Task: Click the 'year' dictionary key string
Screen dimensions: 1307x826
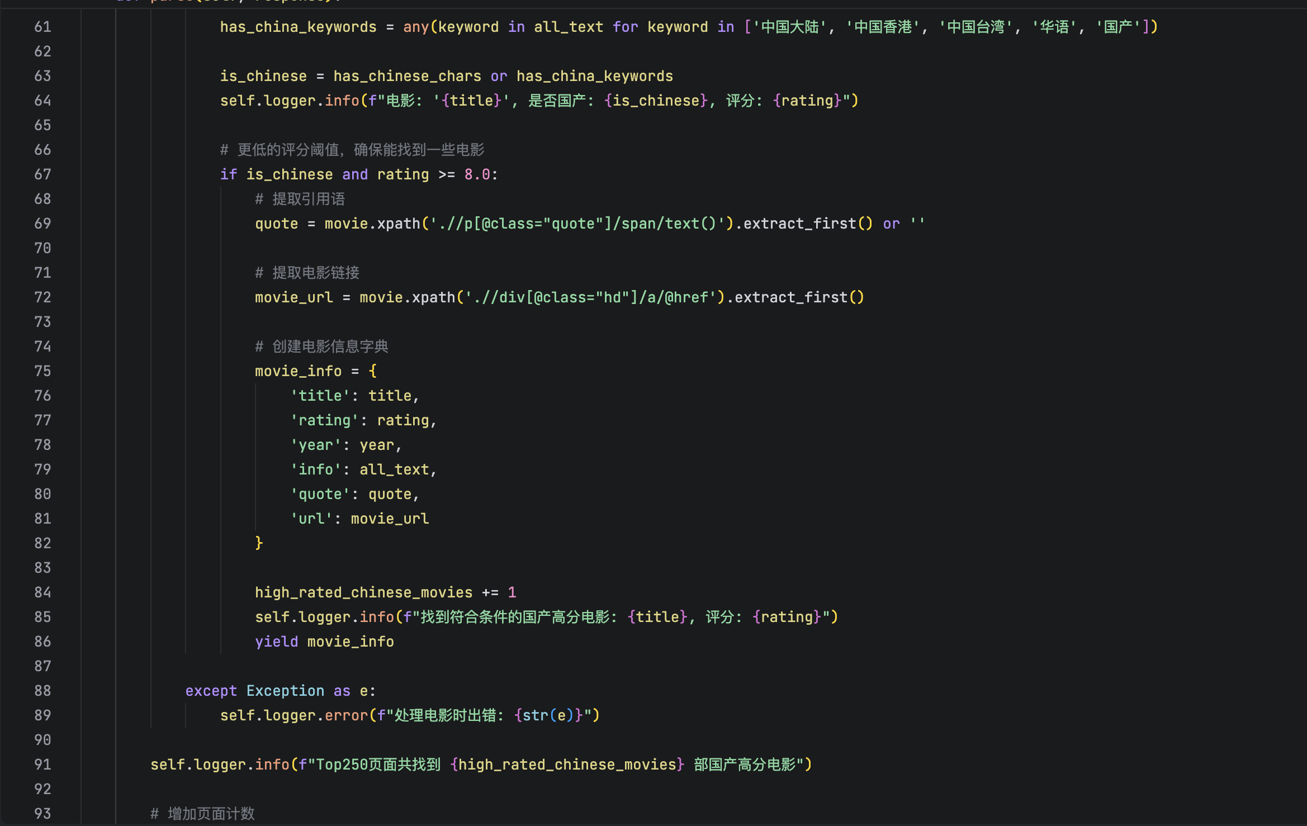Action: click(316, 445)
